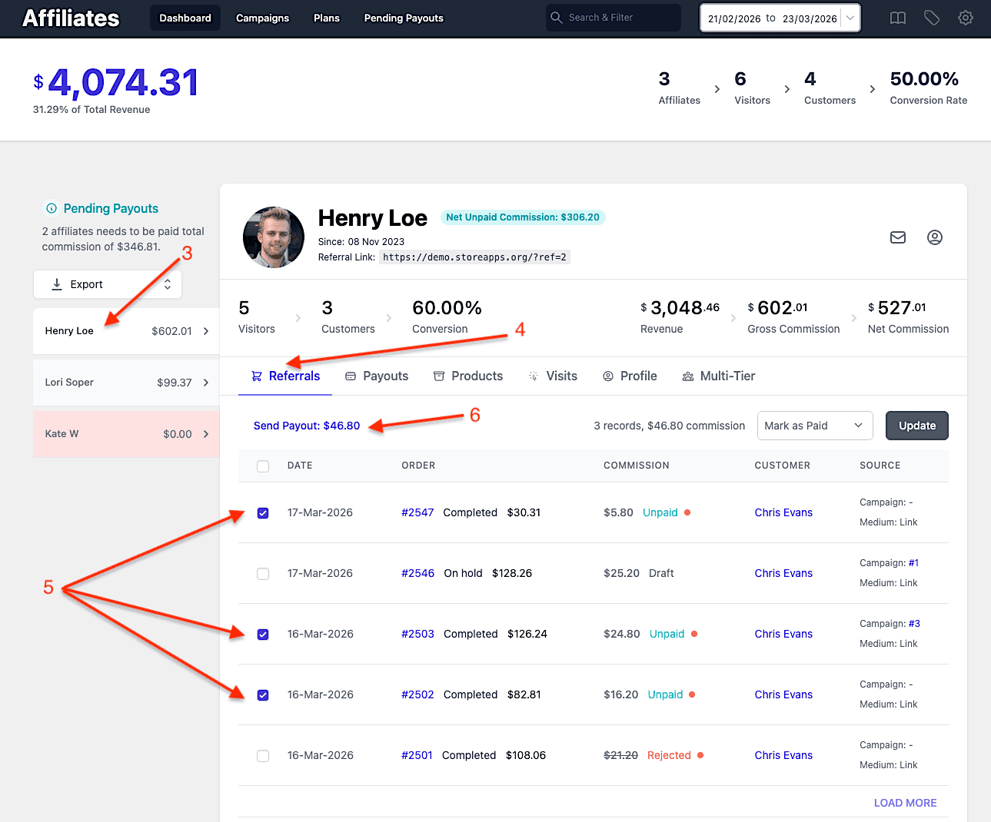Click the Search & Filter field

point(614,18)
